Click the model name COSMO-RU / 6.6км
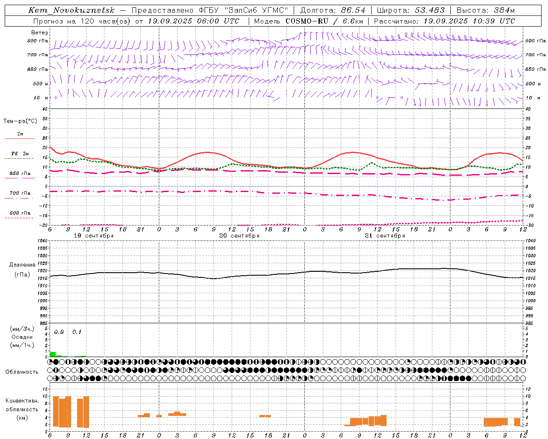The width and height of the screenshot is (548, 439). tap(324, 21)
